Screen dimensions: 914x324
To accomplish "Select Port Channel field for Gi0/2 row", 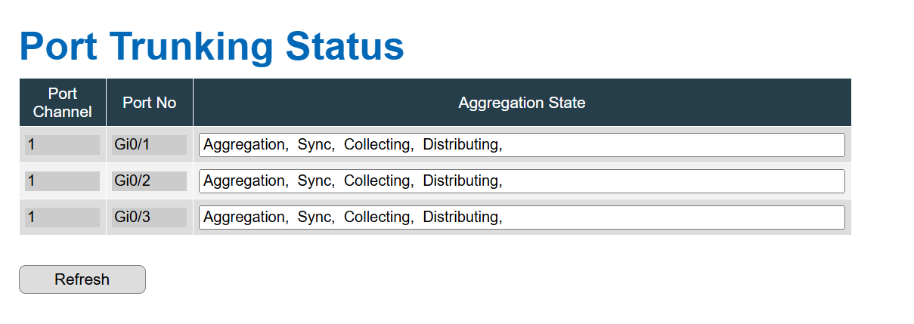I will tap(62, 181).
